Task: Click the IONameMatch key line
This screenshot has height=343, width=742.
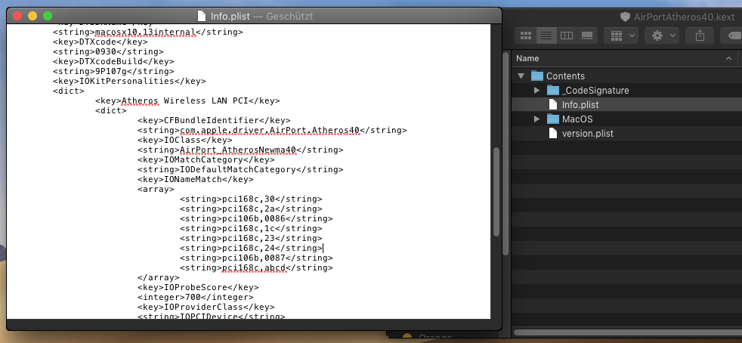Action: tap(196, 179)
